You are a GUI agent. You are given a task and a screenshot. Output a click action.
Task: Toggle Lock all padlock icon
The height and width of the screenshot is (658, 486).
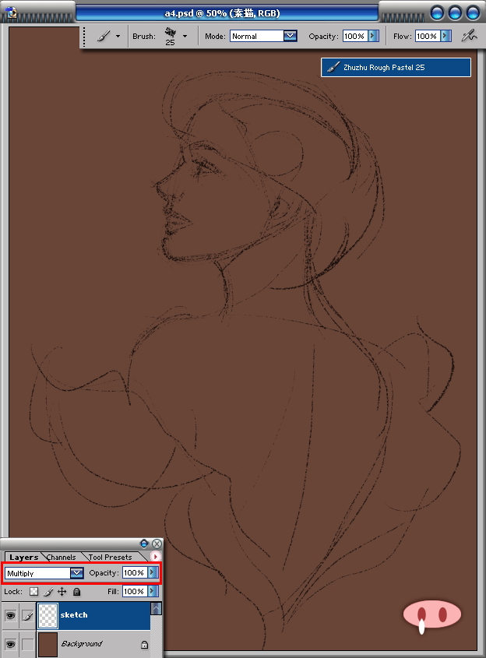click(76, 592)
